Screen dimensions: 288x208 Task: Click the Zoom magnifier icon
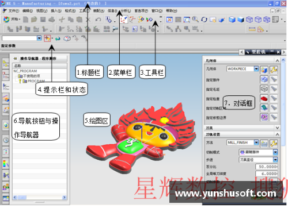pyautogui.click(x=195, y=20)
